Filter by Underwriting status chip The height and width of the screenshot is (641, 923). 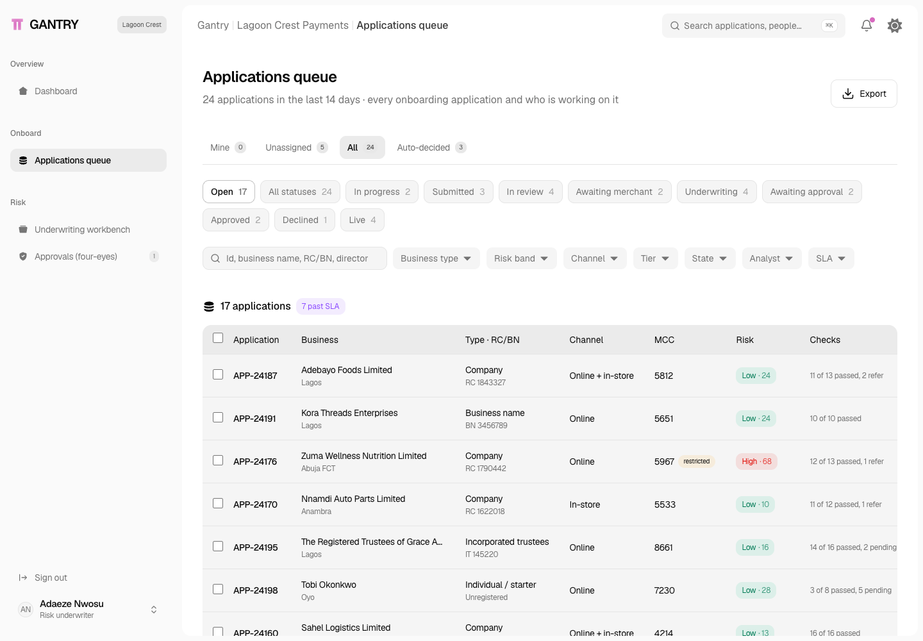[x=717, y=192]
